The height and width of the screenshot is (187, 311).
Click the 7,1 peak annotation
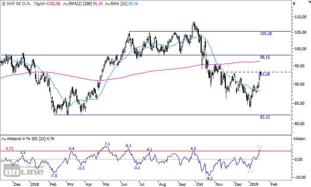pos(107,144)
